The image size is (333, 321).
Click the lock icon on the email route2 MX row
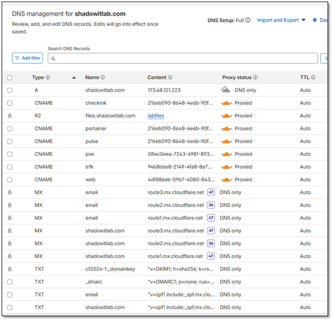[10, 205]
